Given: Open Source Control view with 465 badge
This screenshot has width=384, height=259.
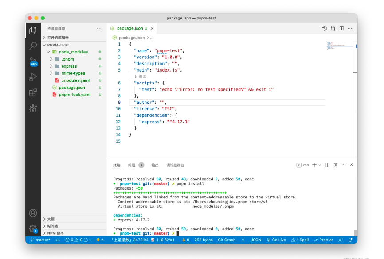Looking at the screenshot, I should click(33, 61).
